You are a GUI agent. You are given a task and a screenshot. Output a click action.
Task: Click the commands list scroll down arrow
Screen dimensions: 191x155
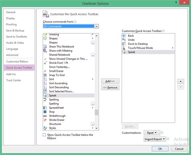pyautogui.click(x=96, y=128)
